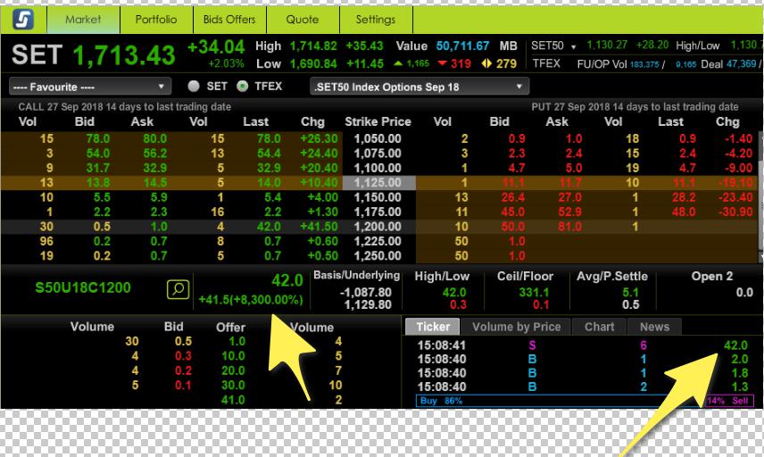The image size is (764, 457).
Task: Click depth offer 10.0
Action: point(233,356)
